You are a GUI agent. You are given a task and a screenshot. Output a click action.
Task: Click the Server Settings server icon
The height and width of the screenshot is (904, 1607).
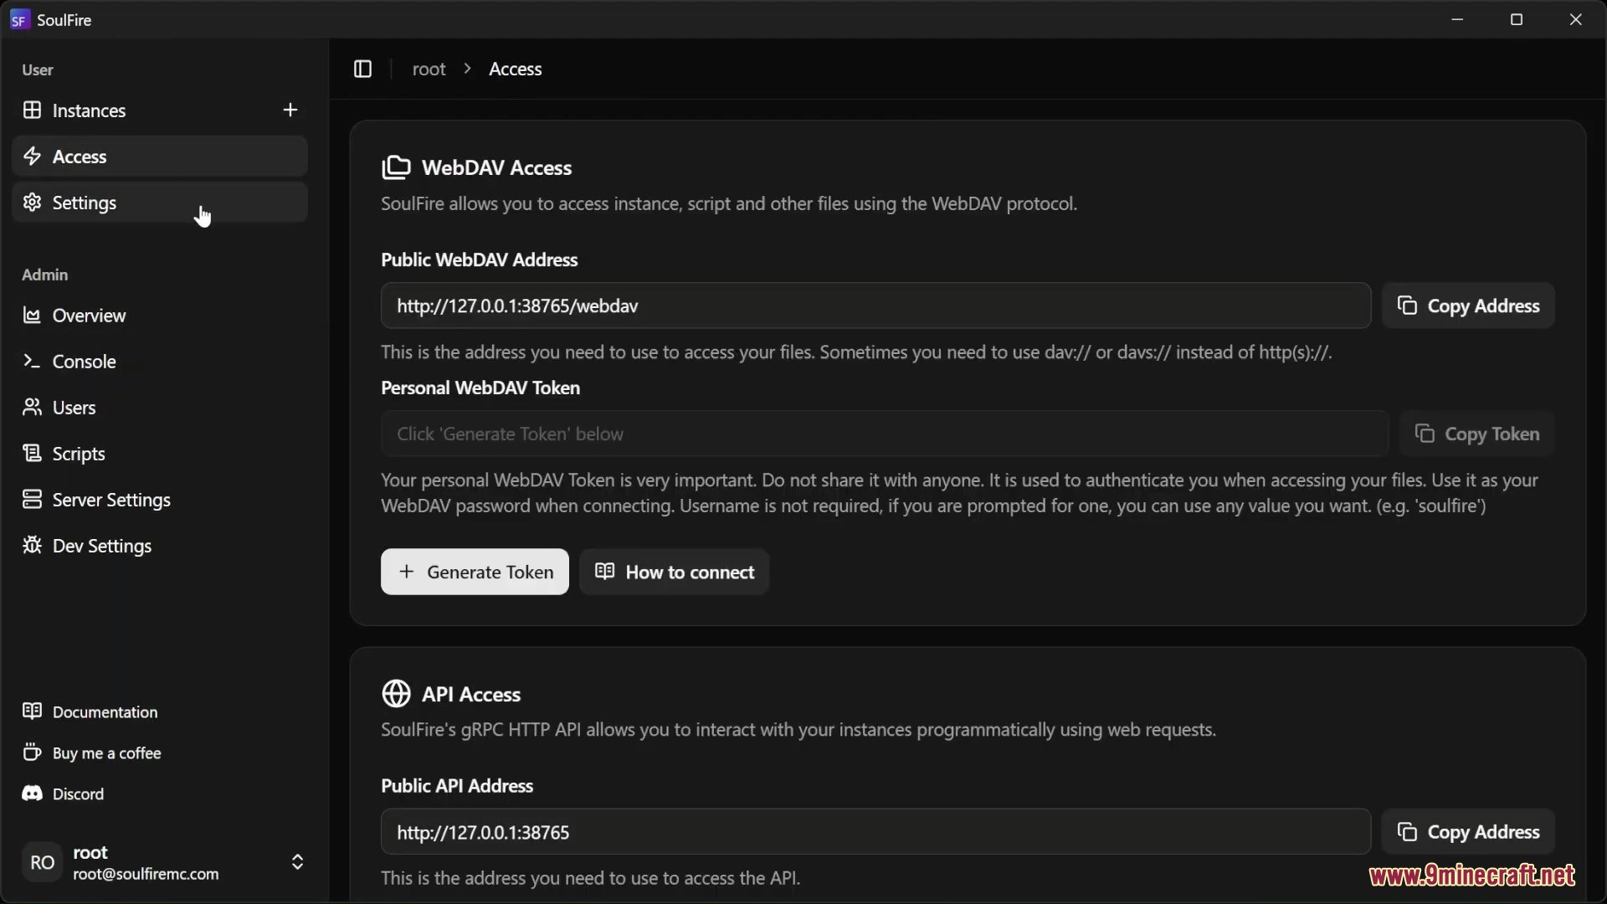click(32, 499)
